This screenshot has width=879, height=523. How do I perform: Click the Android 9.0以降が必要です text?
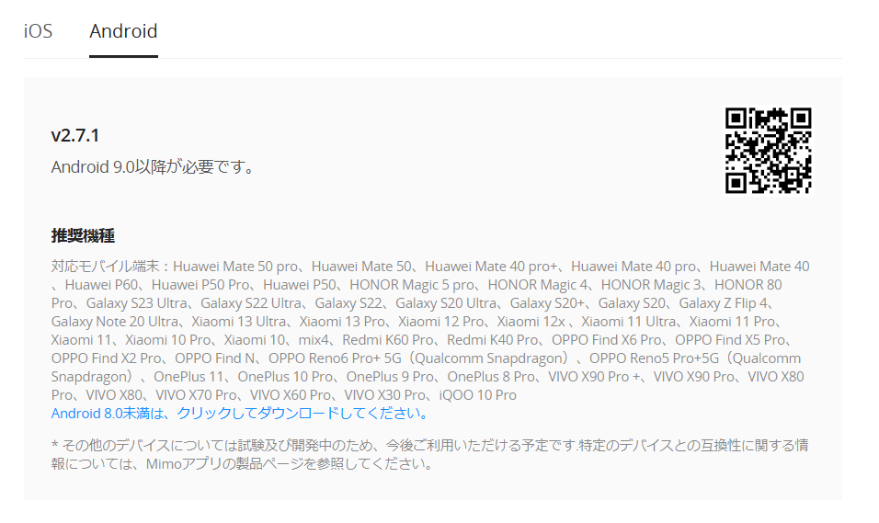tap(153, 167)
